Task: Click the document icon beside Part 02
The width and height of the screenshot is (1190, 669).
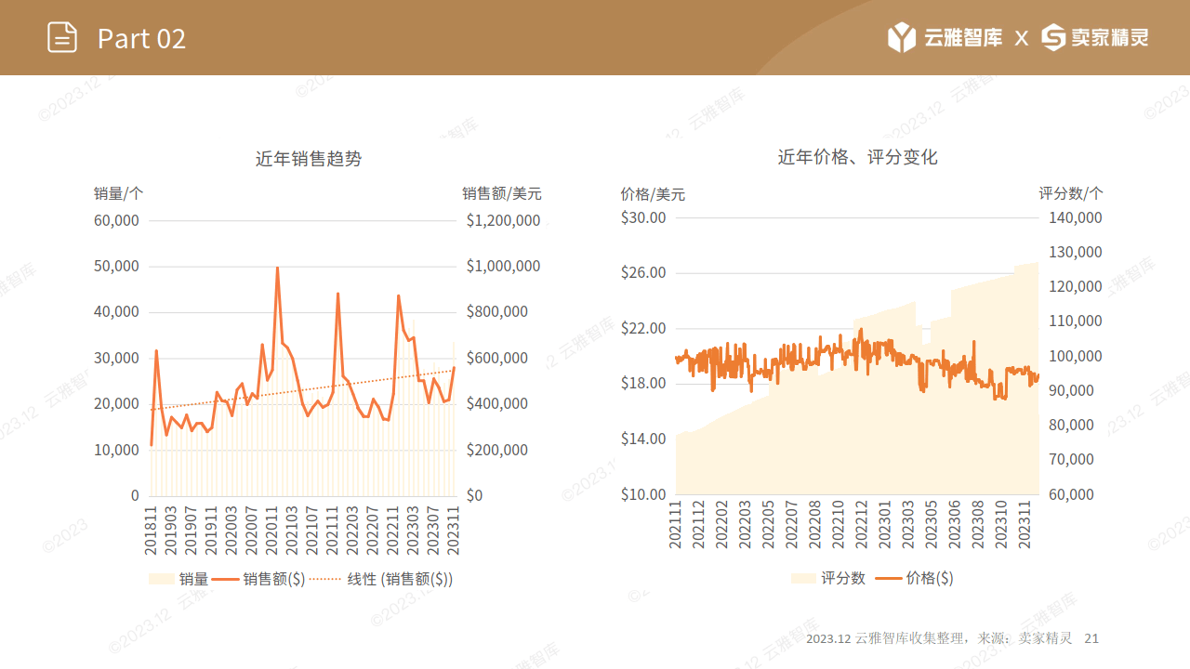Action: [62, 37]
